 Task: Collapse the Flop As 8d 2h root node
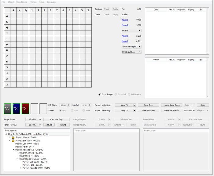point(6,134)
